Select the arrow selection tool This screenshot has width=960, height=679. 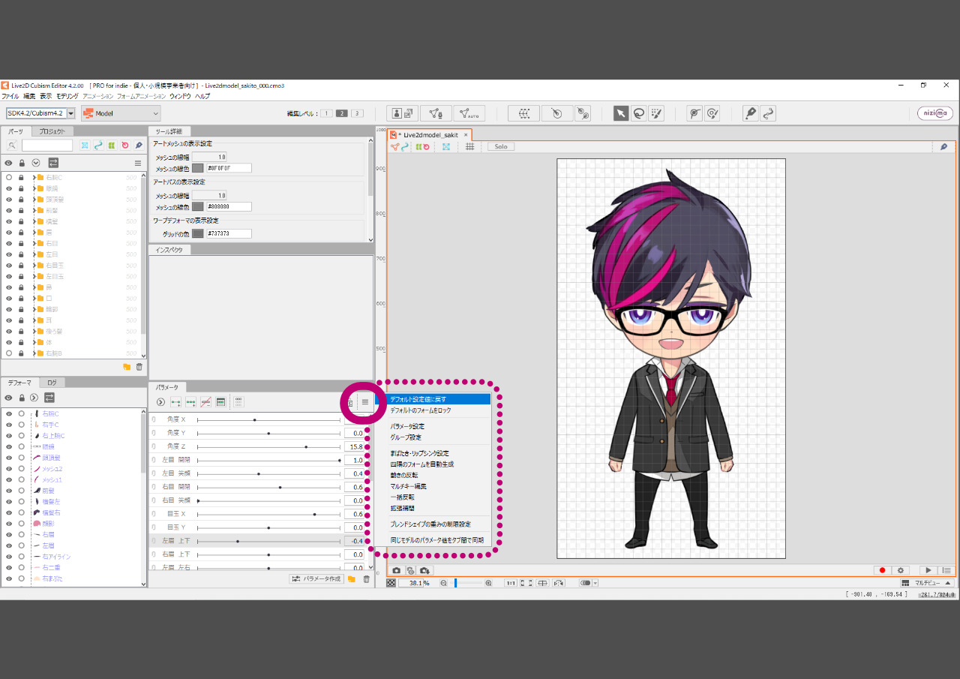621,113
